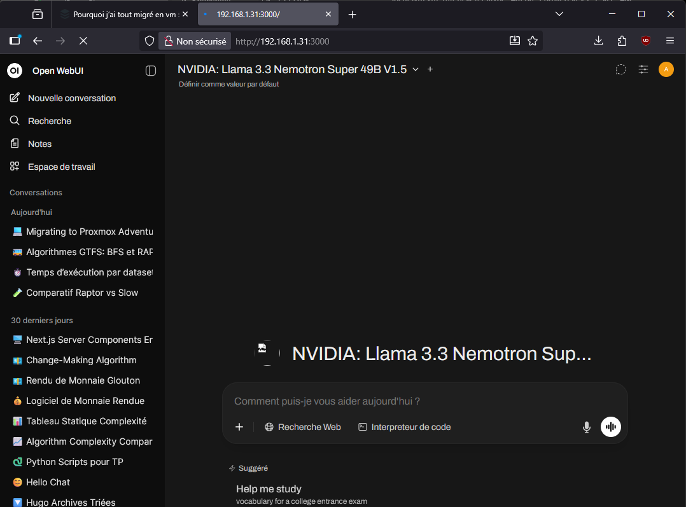Bookmark this page with the star icon
Screen dimensions: 686x507
click(x=533, y=41)
